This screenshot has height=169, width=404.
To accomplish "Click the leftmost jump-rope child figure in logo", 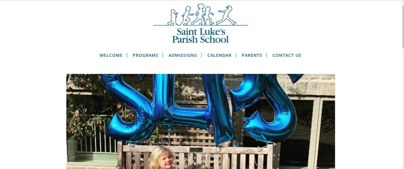I will point(173,17).
